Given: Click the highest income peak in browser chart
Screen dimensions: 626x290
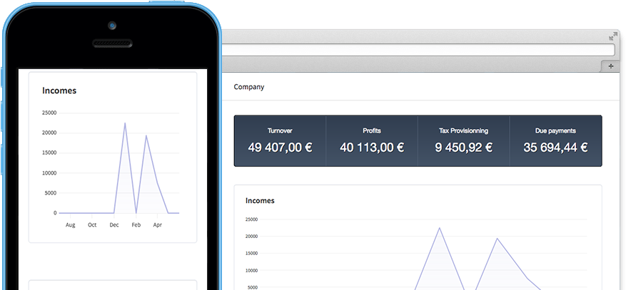Looking at the screenshot, I should [x=440, y=228].
